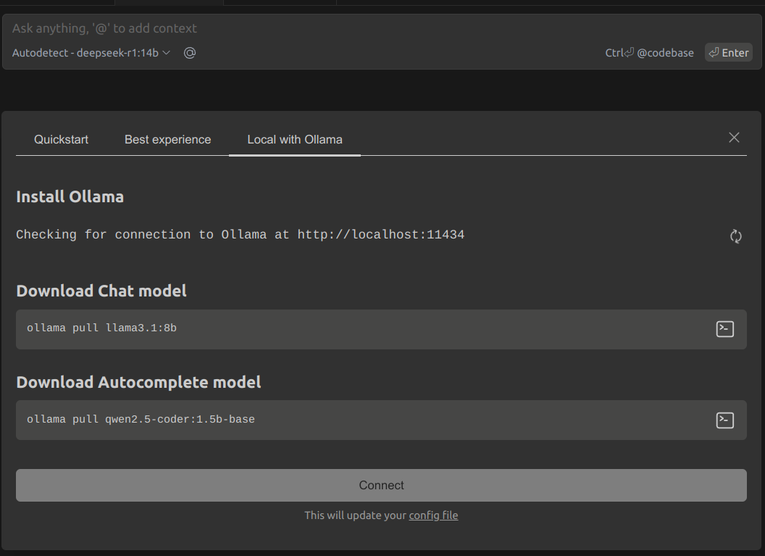
Task: Close the onboarding panel
Action: click(x=734, y=138)
